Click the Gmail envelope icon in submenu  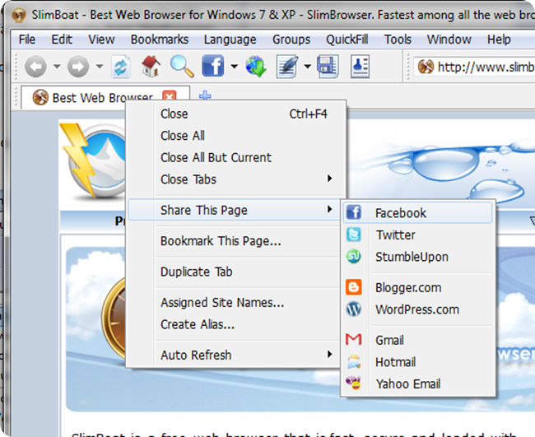[354, 340]
